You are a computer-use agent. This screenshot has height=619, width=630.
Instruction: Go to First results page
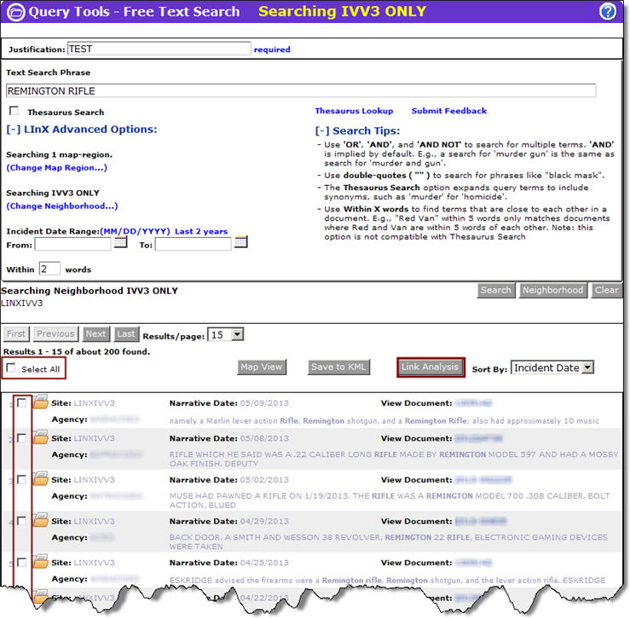point(16,333)
